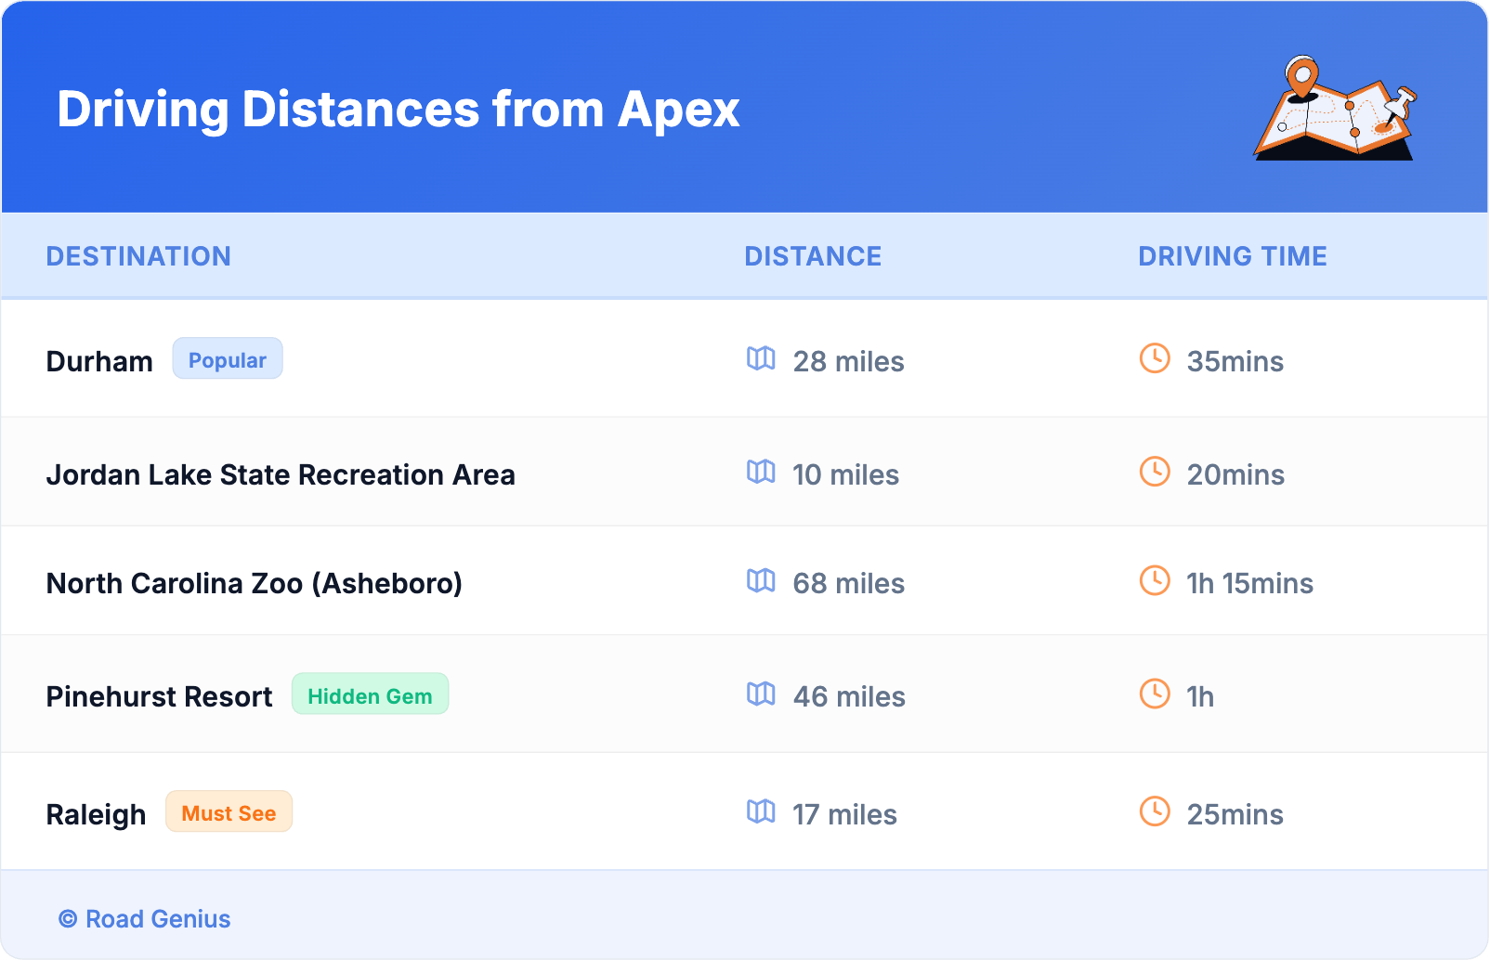Image resolution: width=1490 pixels, height=960 pixels.
Task: Select the Must See badge next to Raleigh
Action: 229,812
